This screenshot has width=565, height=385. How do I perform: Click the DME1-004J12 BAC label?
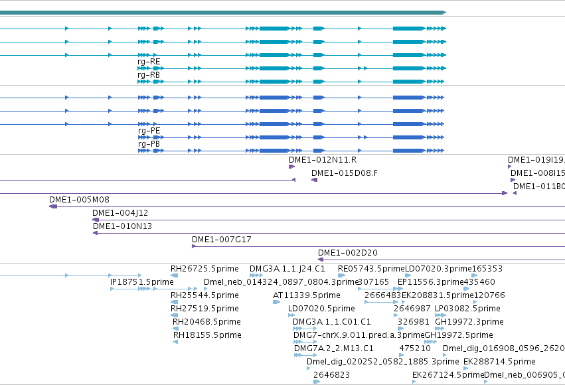[120, 213]
